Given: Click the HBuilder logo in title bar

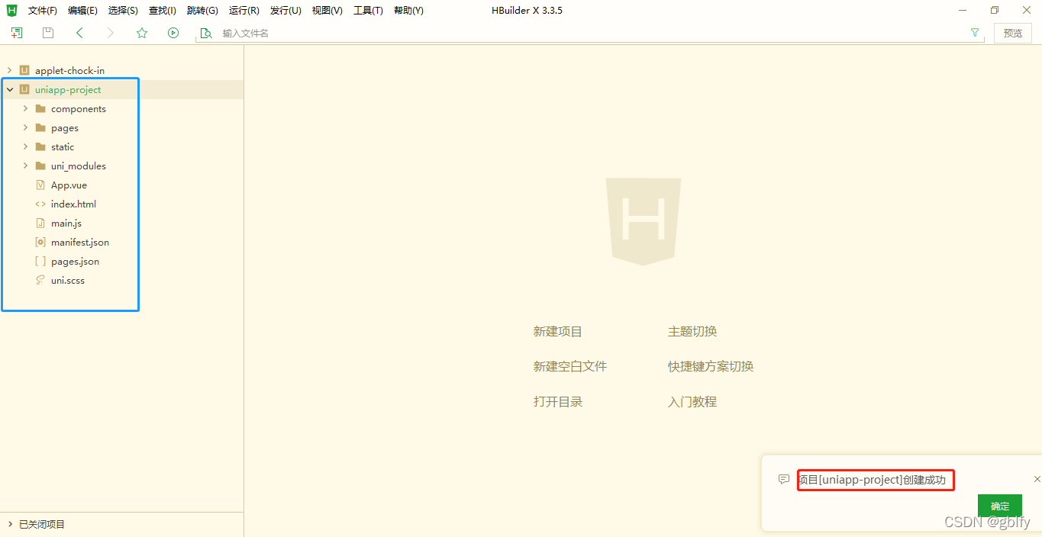Looking at the screenshot, I should point(11,10).
